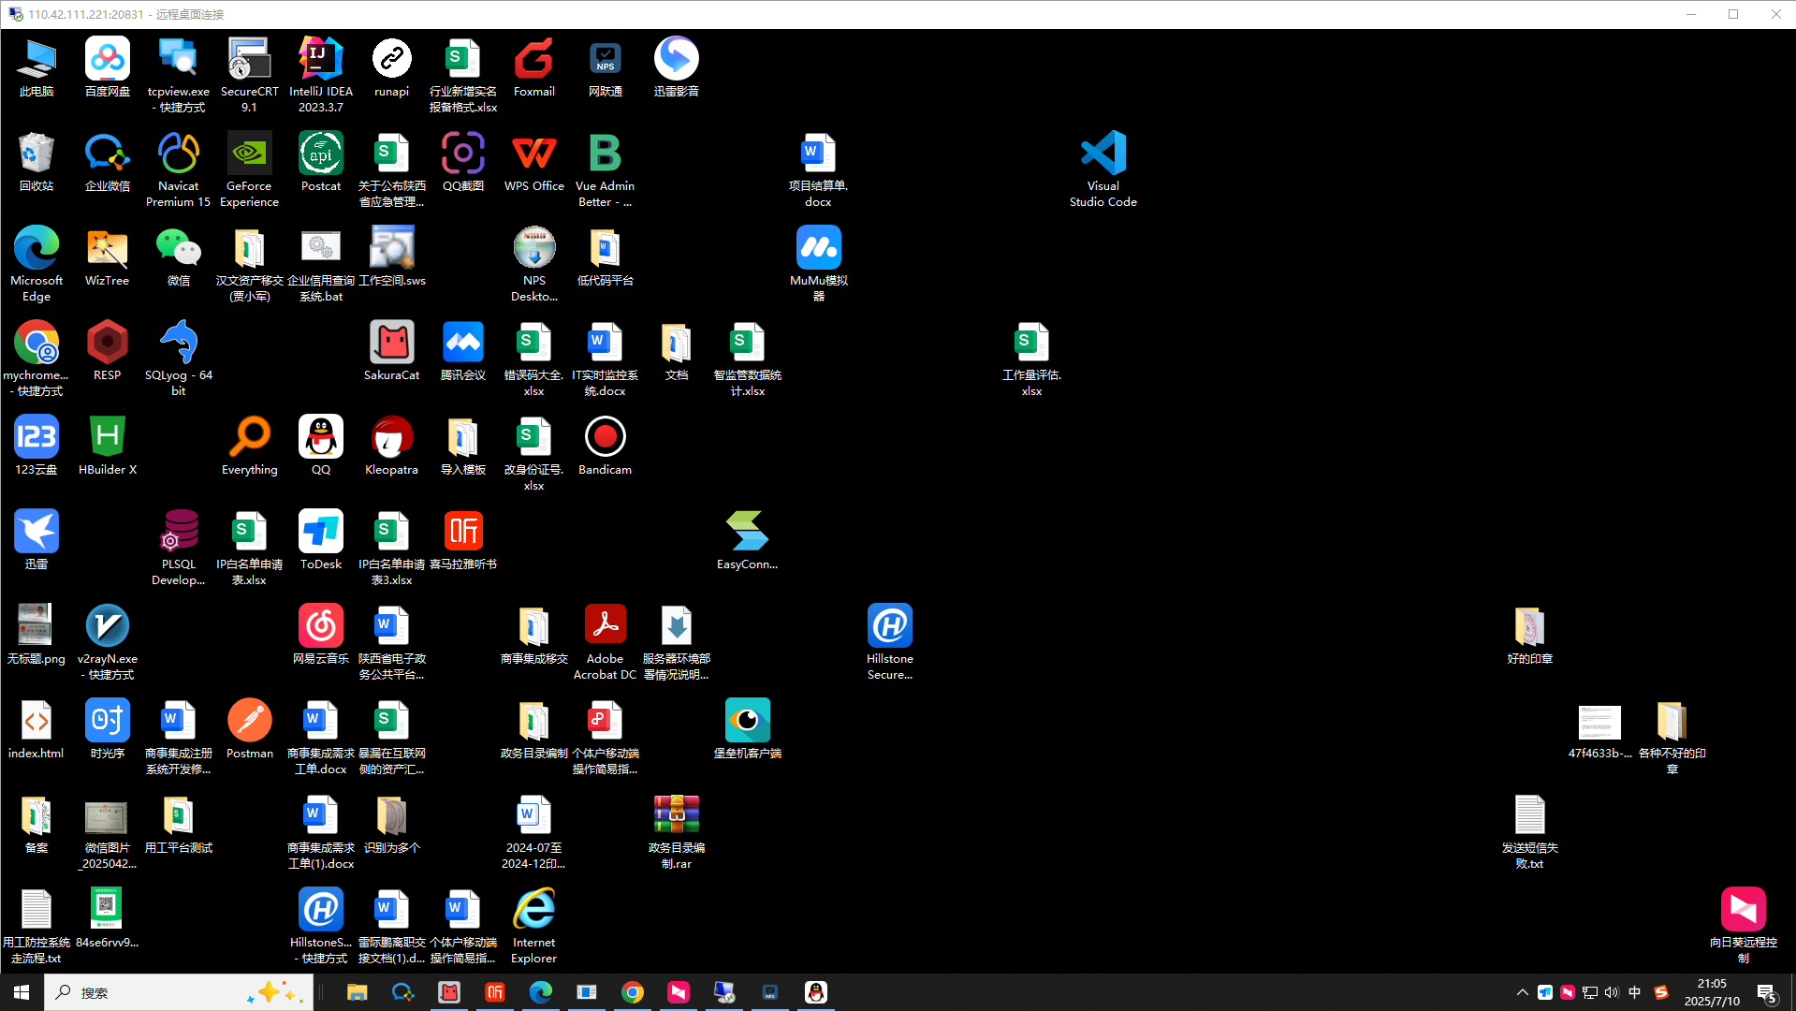Switch to QQ penguin on taskbar
This screenshot has height=1011, width=1796.
pos(816,992)
